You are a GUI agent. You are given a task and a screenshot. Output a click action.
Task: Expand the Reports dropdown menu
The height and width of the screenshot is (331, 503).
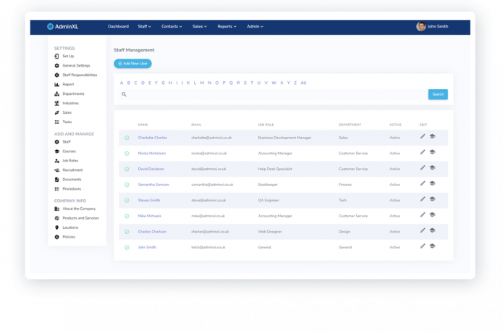(227, 27)
